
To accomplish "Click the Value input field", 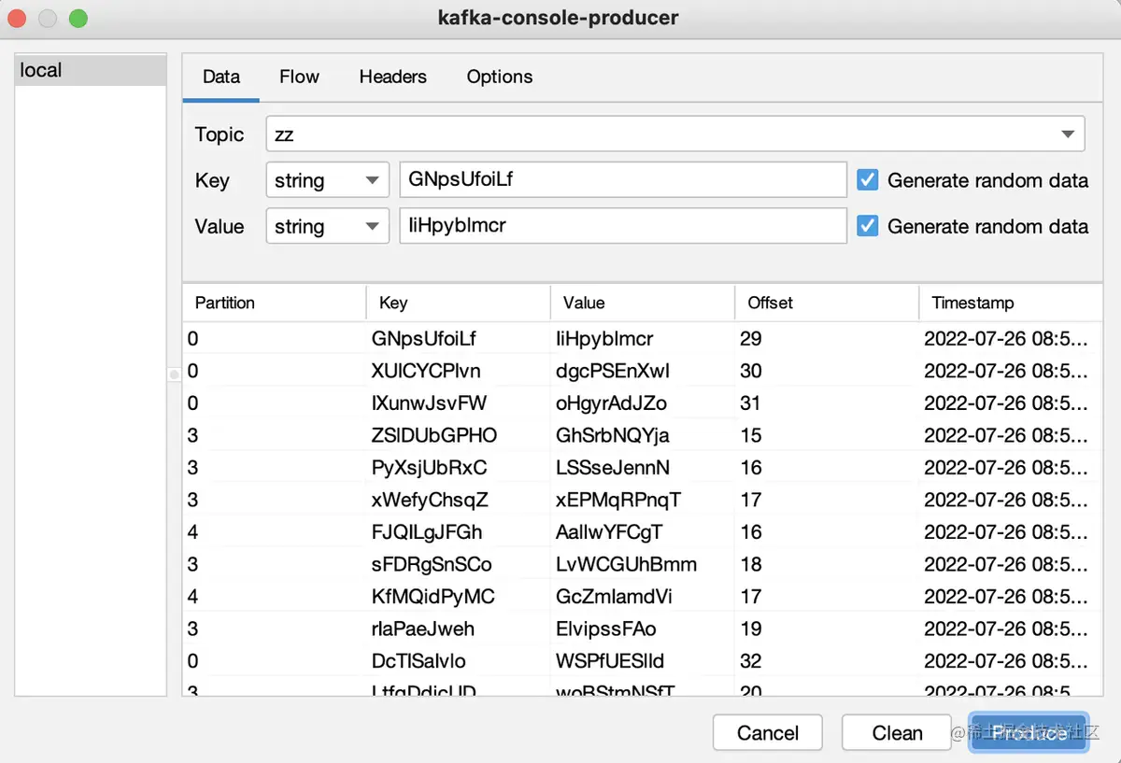I will click(623, 226).
